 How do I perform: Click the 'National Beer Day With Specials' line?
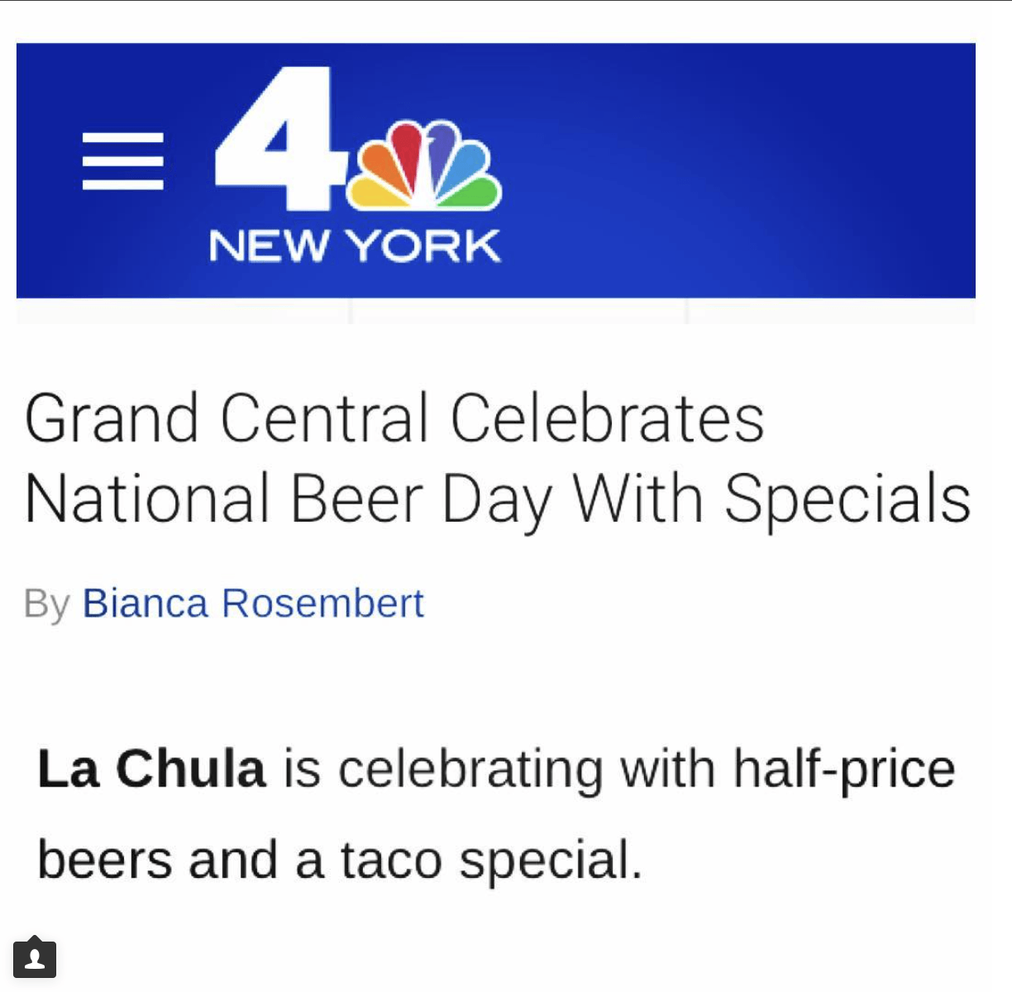(x=497, y=500)
